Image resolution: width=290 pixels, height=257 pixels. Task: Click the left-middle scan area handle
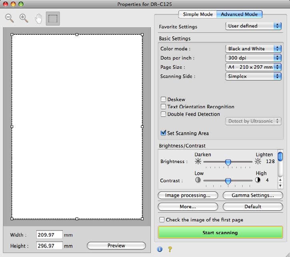click(12, 127)
